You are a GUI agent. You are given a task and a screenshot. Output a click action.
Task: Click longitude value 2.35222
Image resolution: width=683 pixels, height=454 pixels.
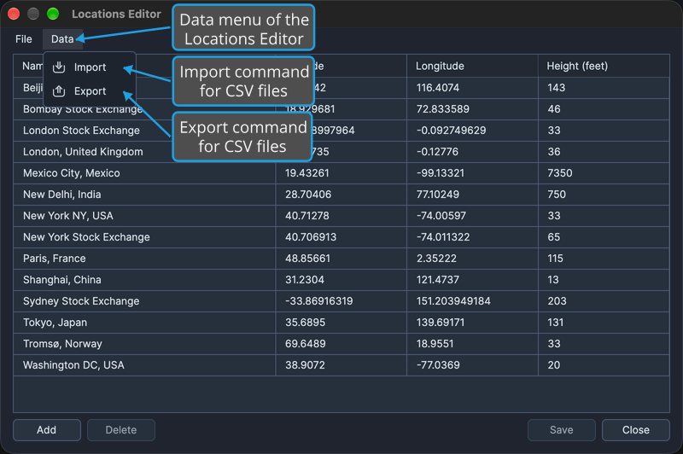[436, 259]
